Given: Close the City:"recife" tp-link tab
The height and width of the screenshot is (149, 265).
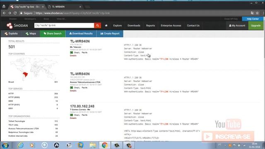Looking at the screenshot, I should pos(43,7).
